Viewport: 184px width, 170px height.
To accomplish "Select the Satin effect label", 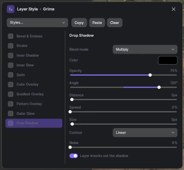I will point(21,75).
